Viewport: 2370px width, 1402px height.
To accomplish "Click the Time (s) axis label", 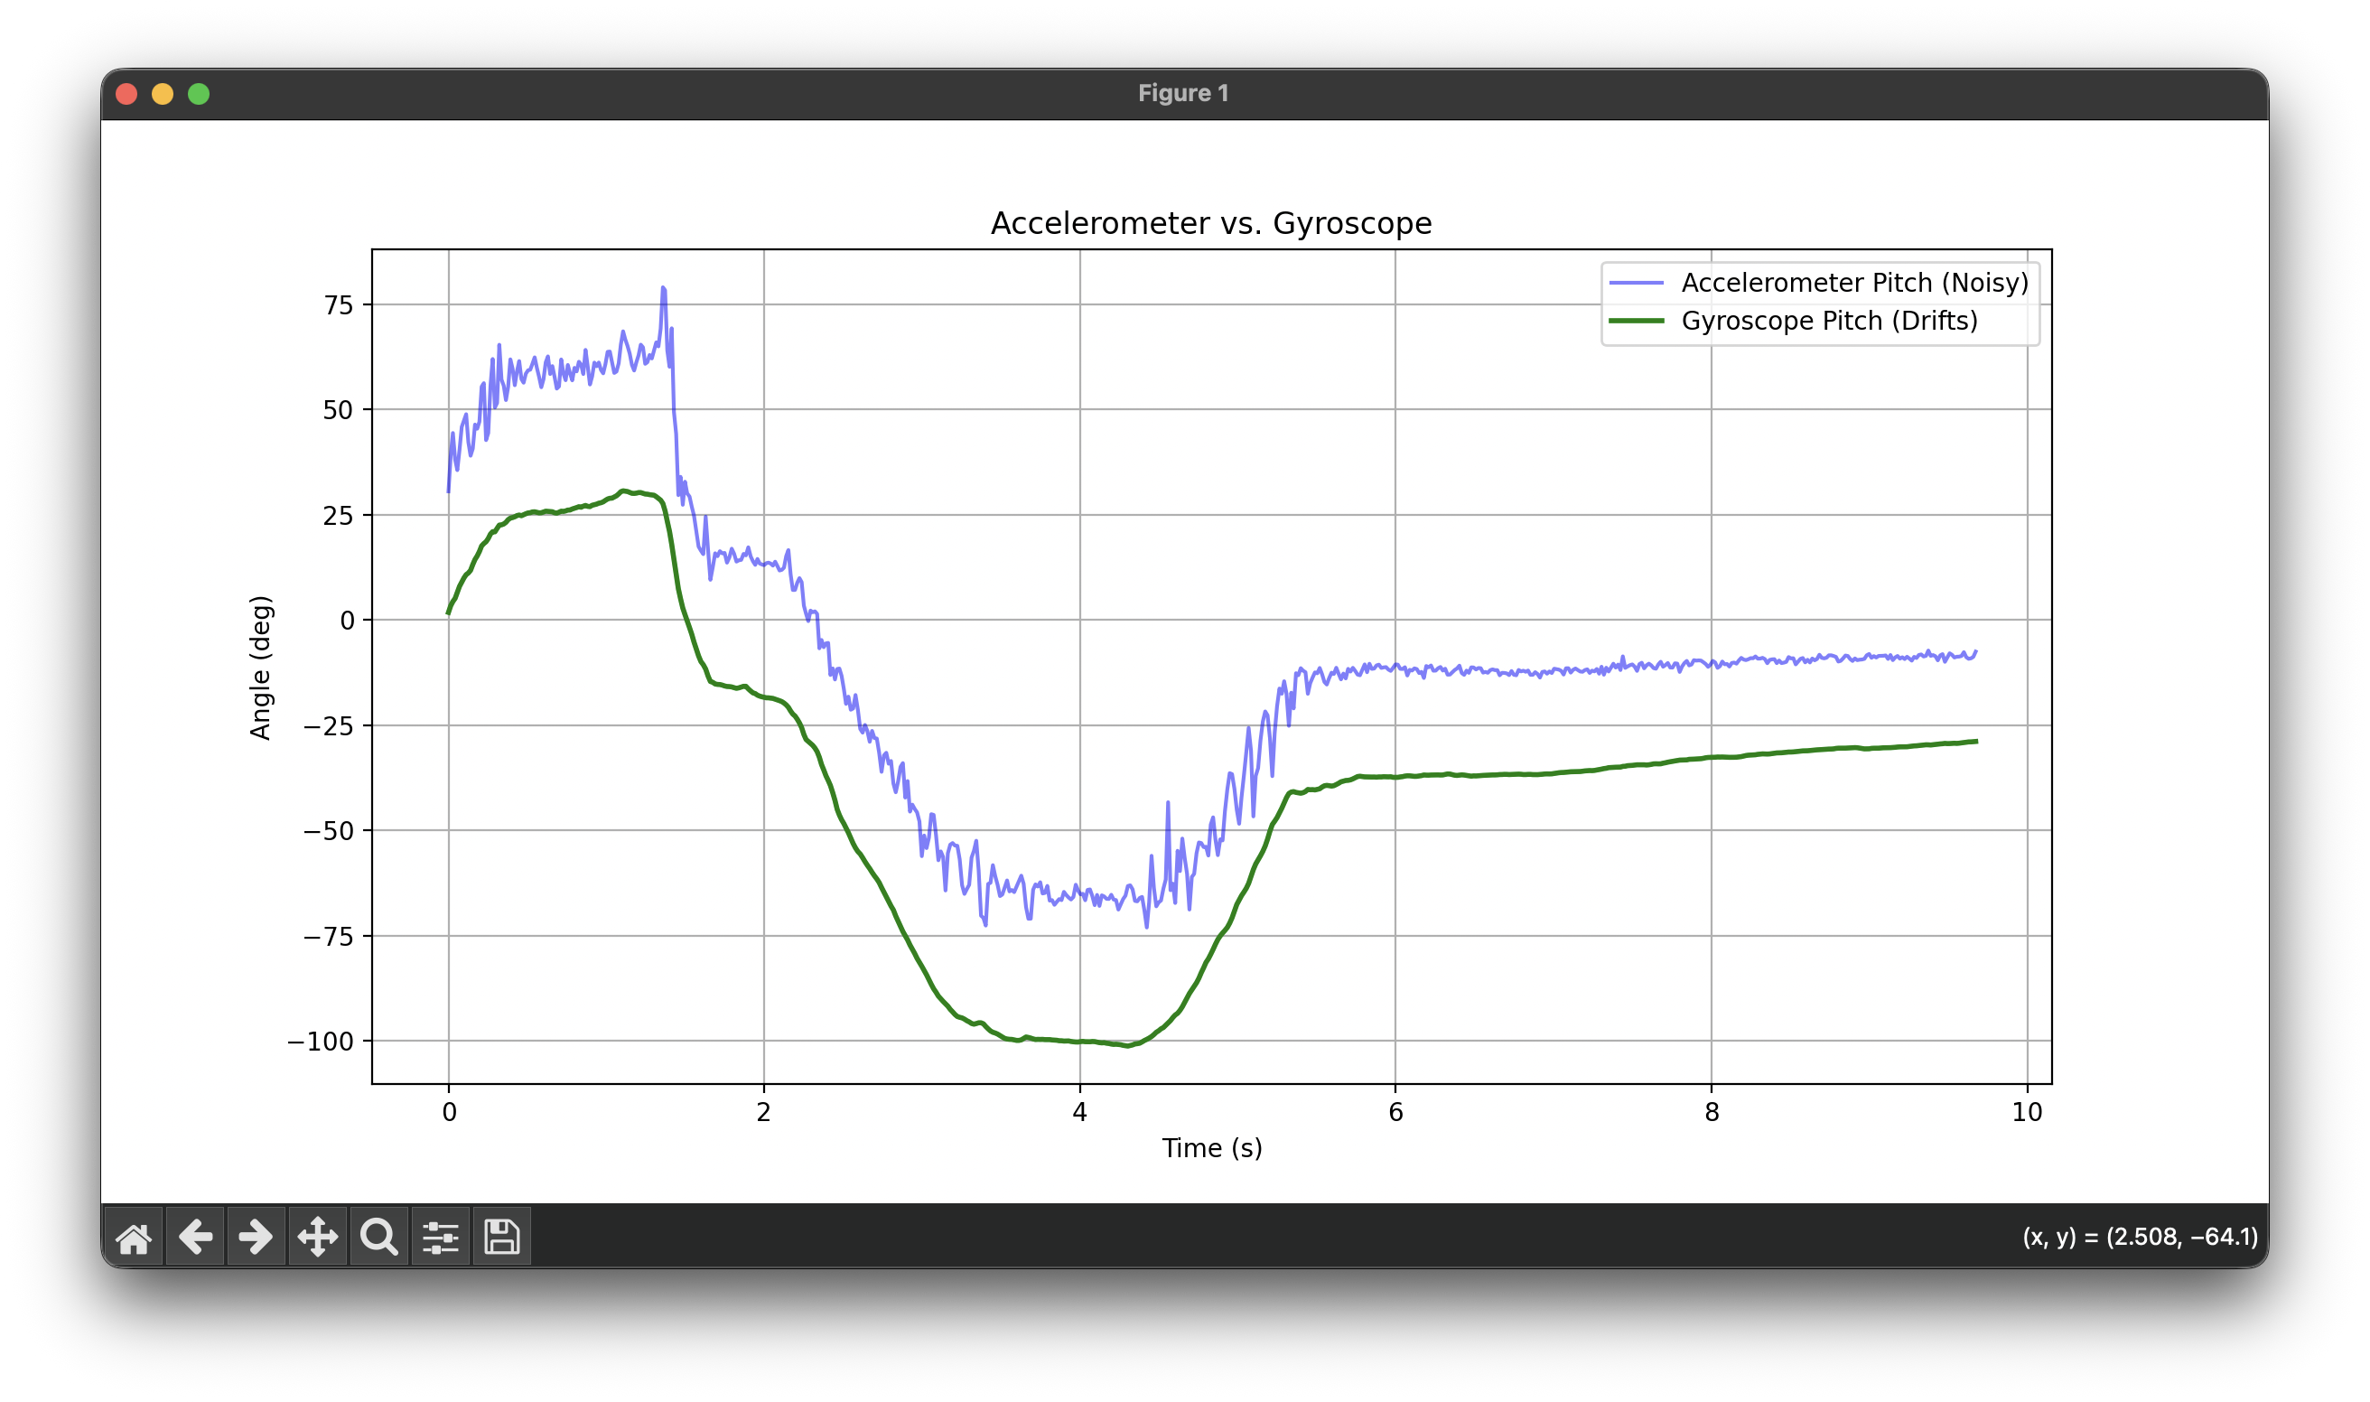I will click(x=1212, y=1149).
